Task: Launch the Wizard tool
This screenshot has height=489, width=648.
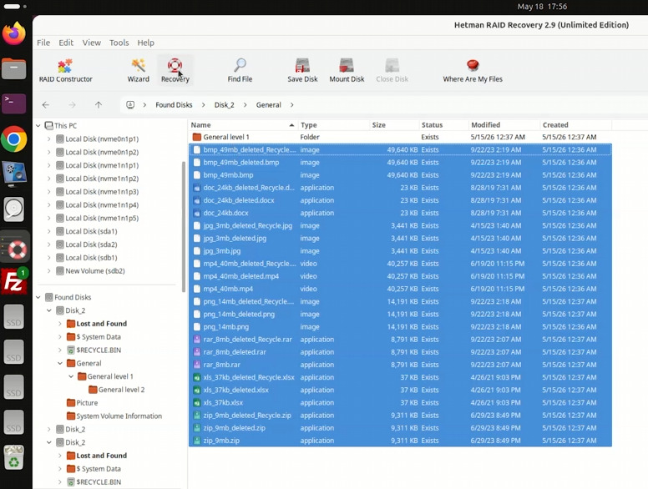Action: point(138,71)
